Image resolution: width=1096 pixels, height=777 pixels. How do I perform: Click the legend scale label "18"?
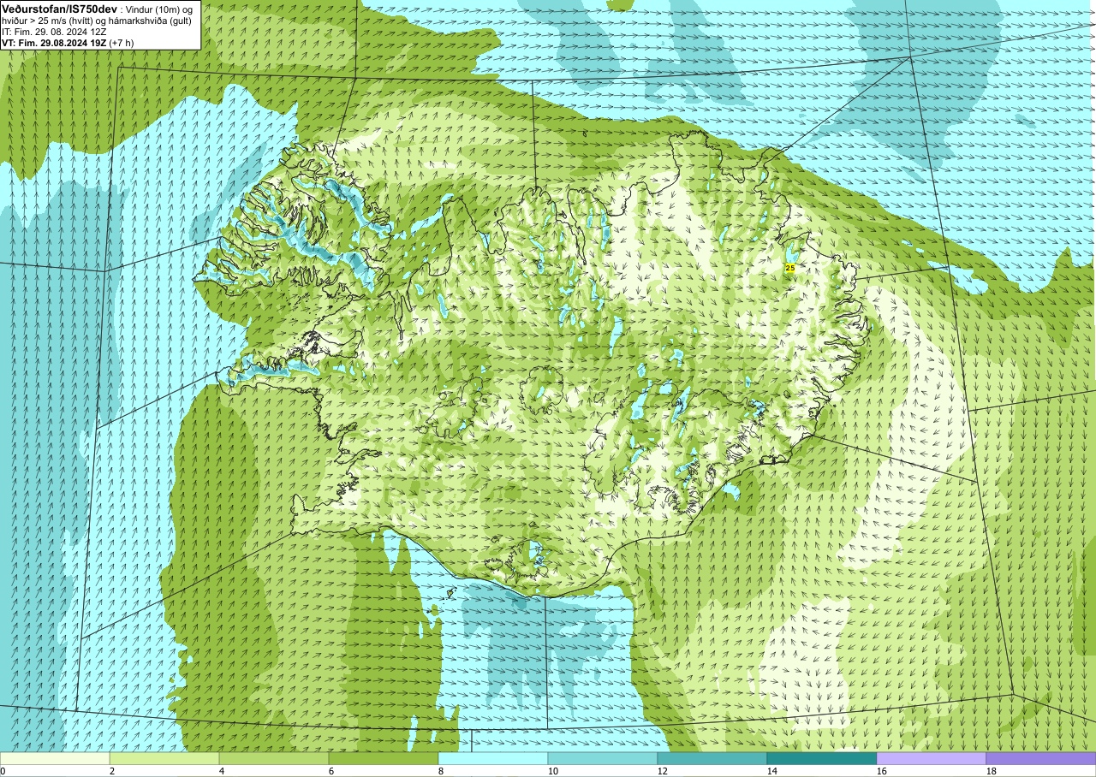[x=992, y=771]
